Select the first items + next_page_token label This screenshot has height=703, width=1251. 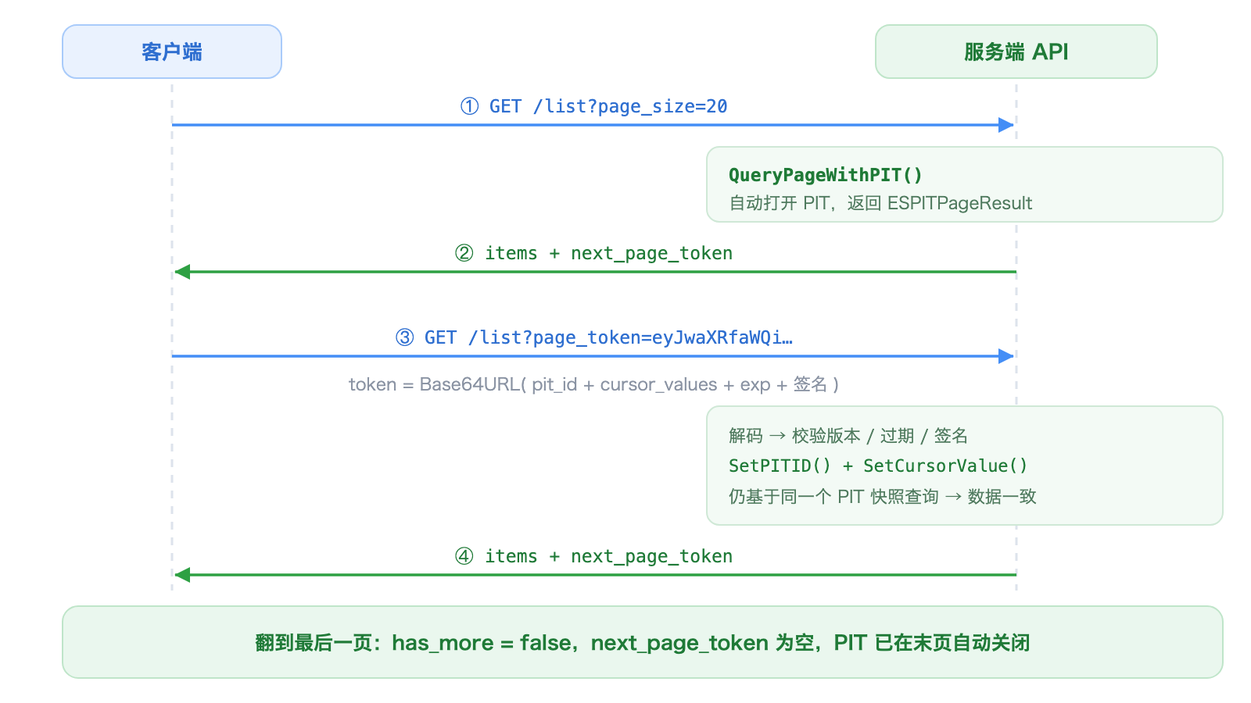tap(608, 253)
